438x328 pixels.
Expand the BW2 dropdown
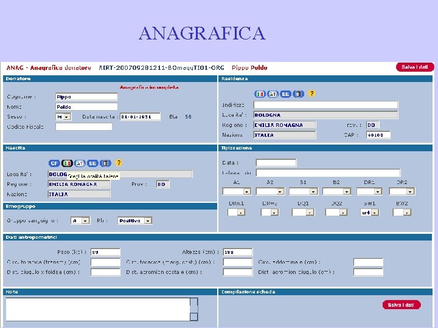point(402,213)
